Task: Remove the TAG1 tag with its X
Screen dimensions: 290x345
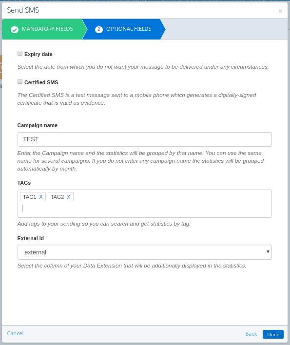Action: coord(41,197)
